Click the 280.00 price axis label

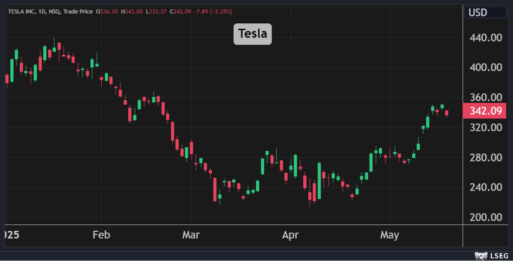click(x=486, y=157)
